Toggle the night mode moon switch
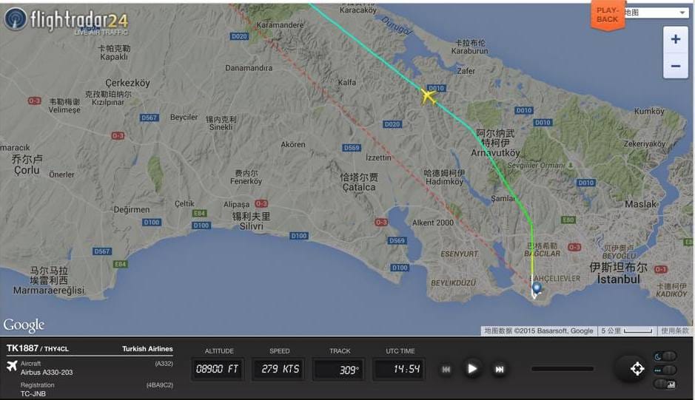 tap(665, 356)
